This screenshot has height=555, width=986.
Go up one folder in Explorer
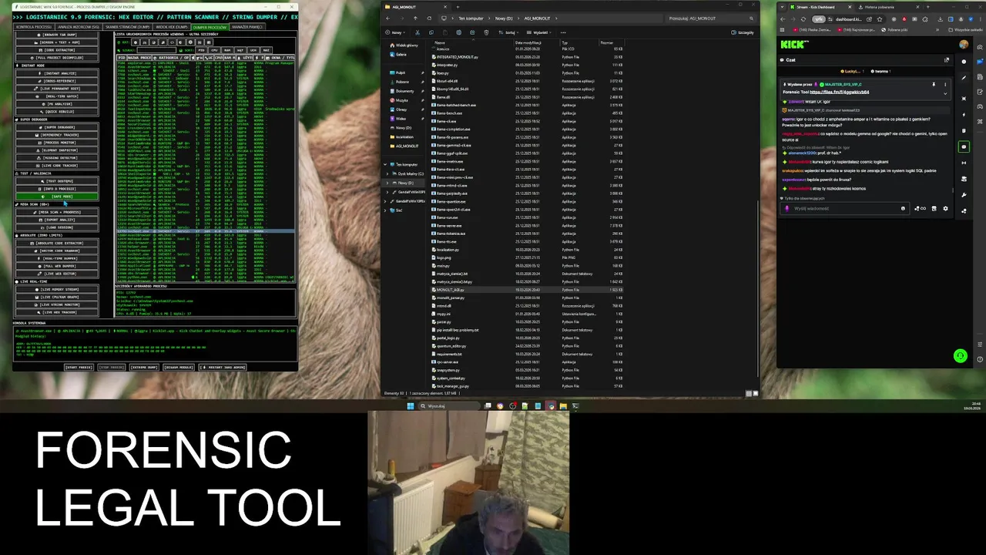(415, 18)
